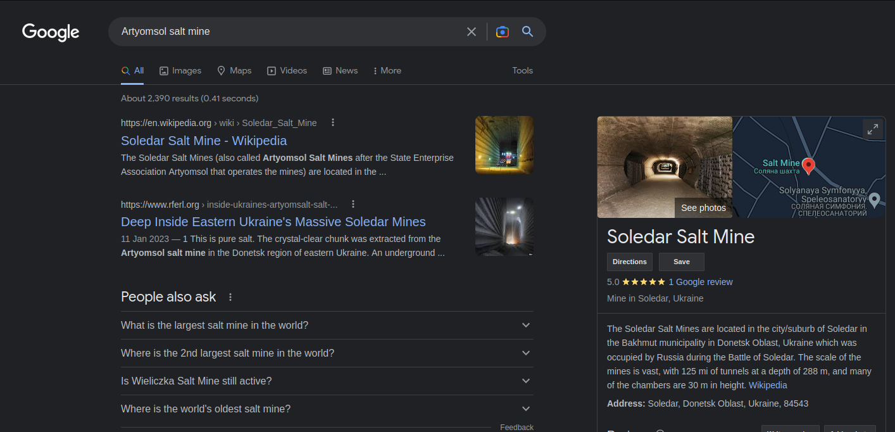This screenshot has height=432, width=895.
Task: Open the Wikipedia result thumbnail image
Action: click(504, 145)
